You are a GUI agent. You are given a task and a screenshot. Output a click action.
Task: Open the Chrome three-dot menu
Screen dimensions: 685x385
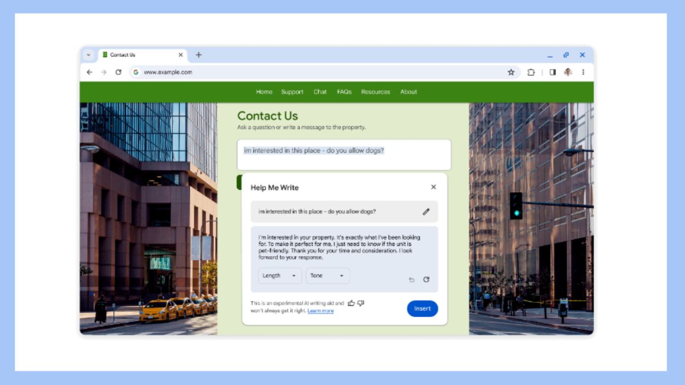pos(583,72)
